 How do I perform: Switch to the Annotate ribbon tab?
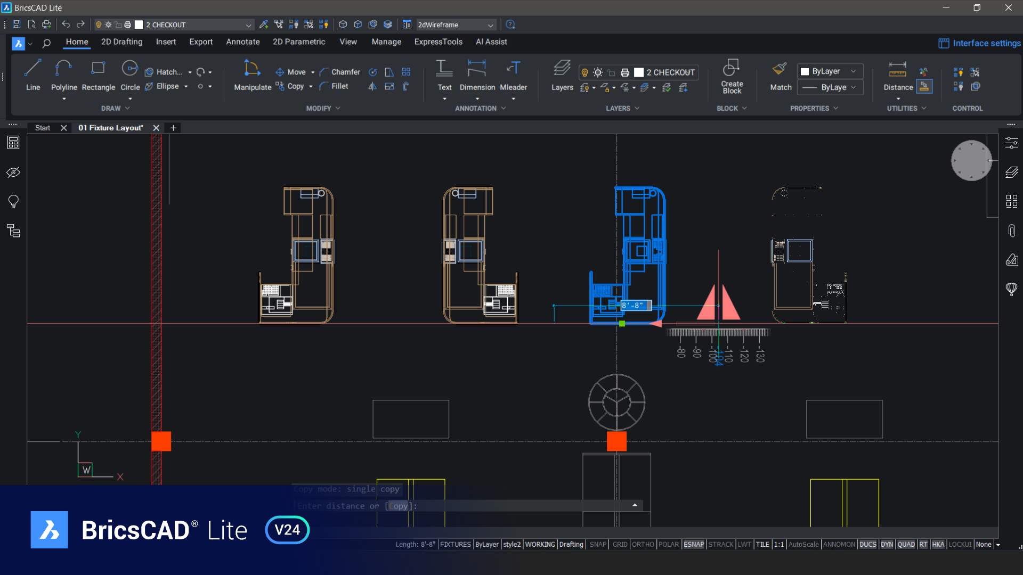coord(242,42)
